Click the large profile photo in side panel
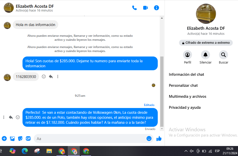Viewport: 238px width, 156px height. pos(206,14)
